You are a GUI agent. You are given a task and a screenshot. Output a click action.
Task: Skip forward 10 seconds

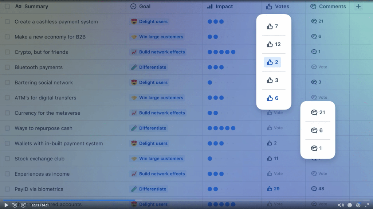click(x=23, y=205)
